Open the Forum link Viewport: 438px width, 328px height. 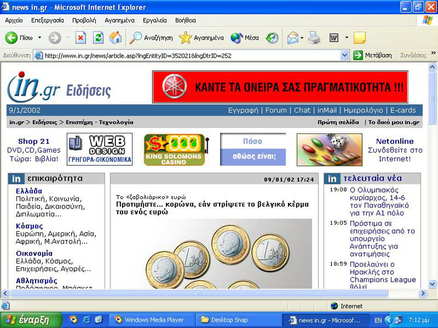276,110
